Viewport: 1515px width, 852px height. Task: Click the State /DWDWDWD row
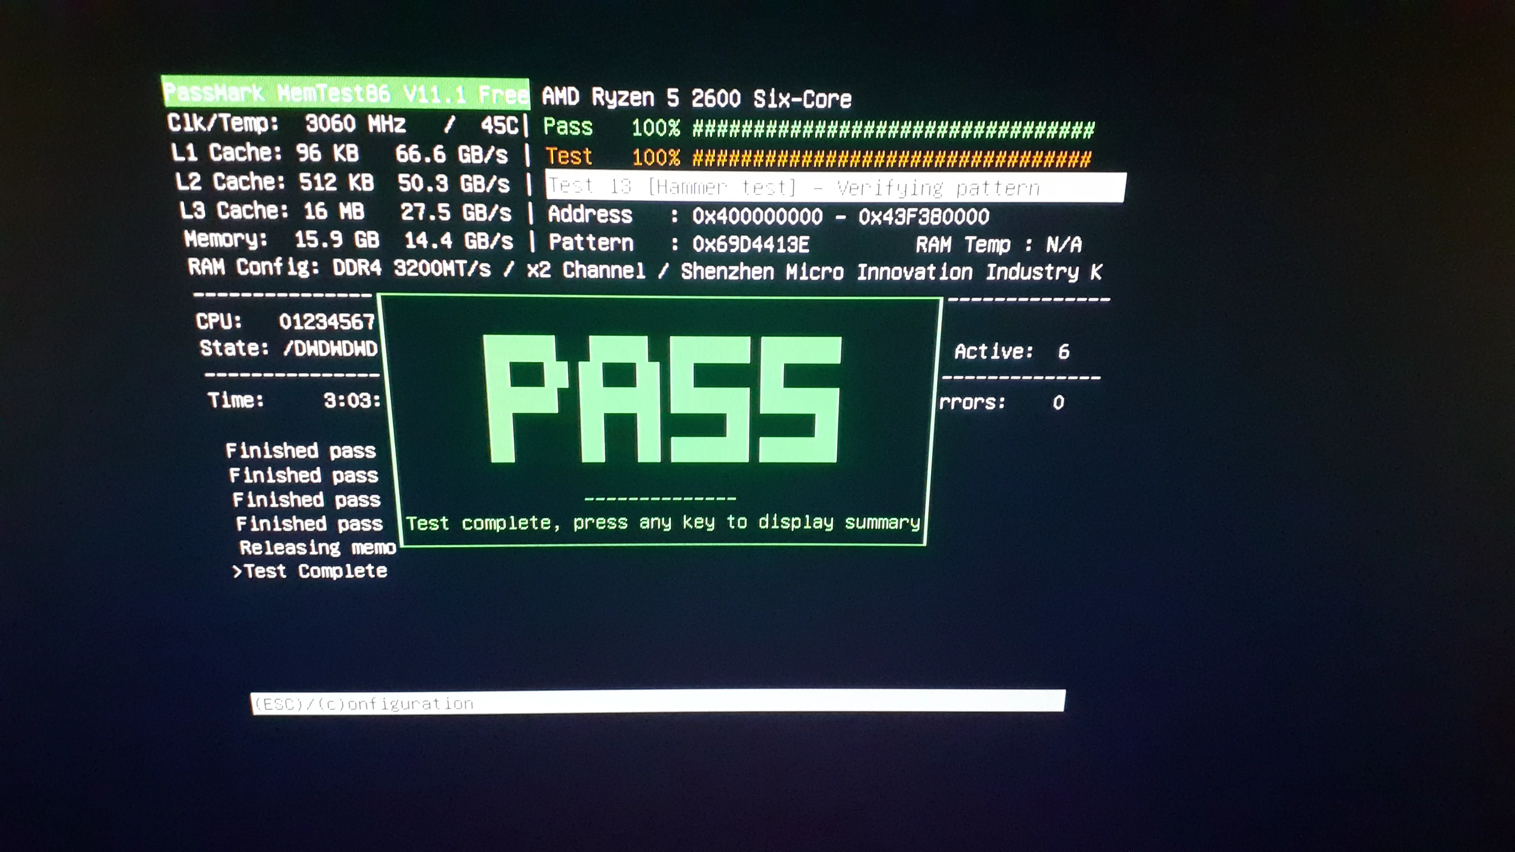(288, 348)
